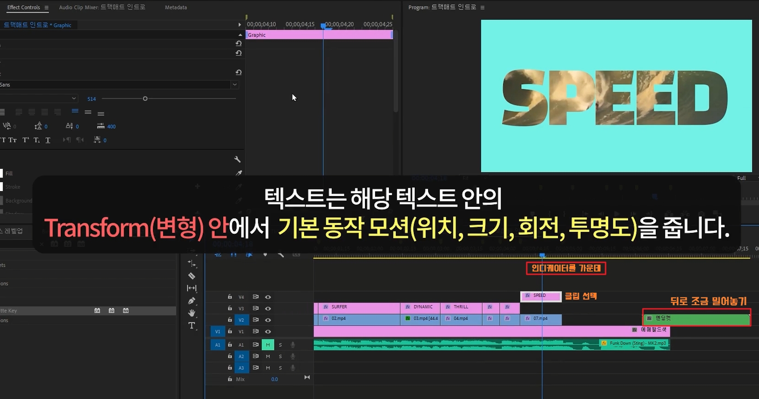Underline the text

pyautogui.click(x=47, y=140)
